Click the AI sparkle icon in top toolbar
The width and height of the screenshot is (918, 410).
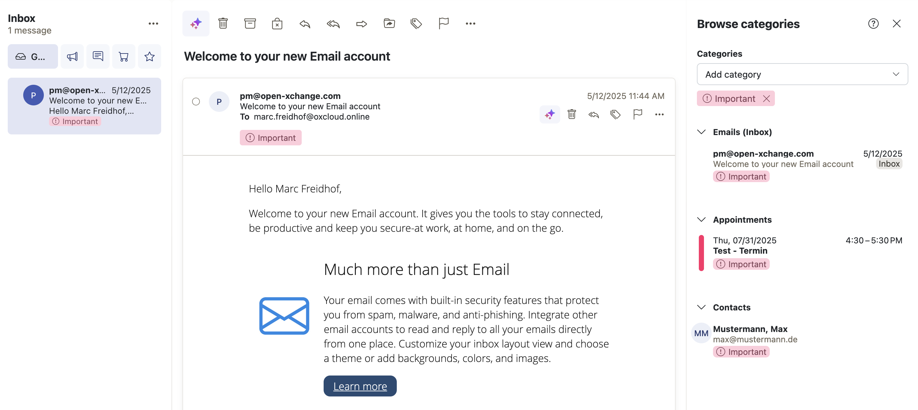(x=196, y=24)
